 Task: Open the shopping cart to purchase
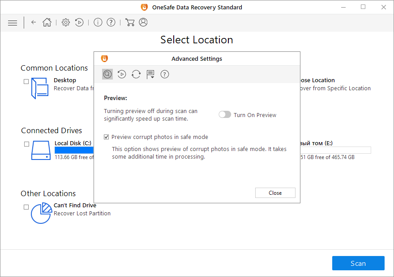(130, 22)
